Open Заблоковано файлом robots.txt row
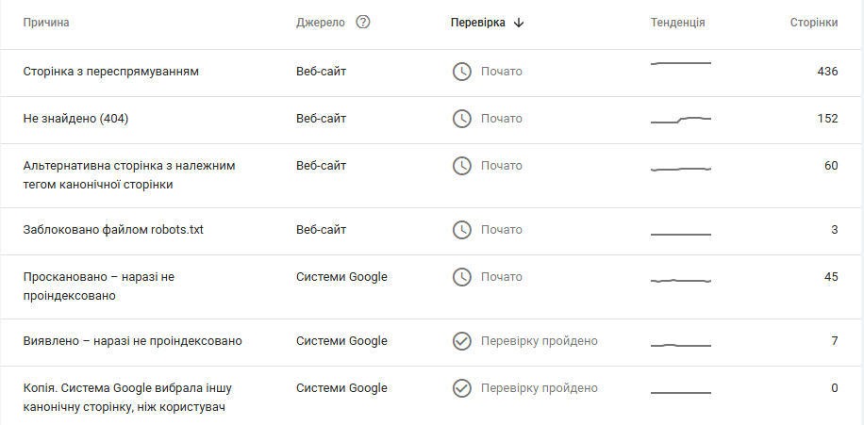Screen dimensions: 864x425 [113, 230]
